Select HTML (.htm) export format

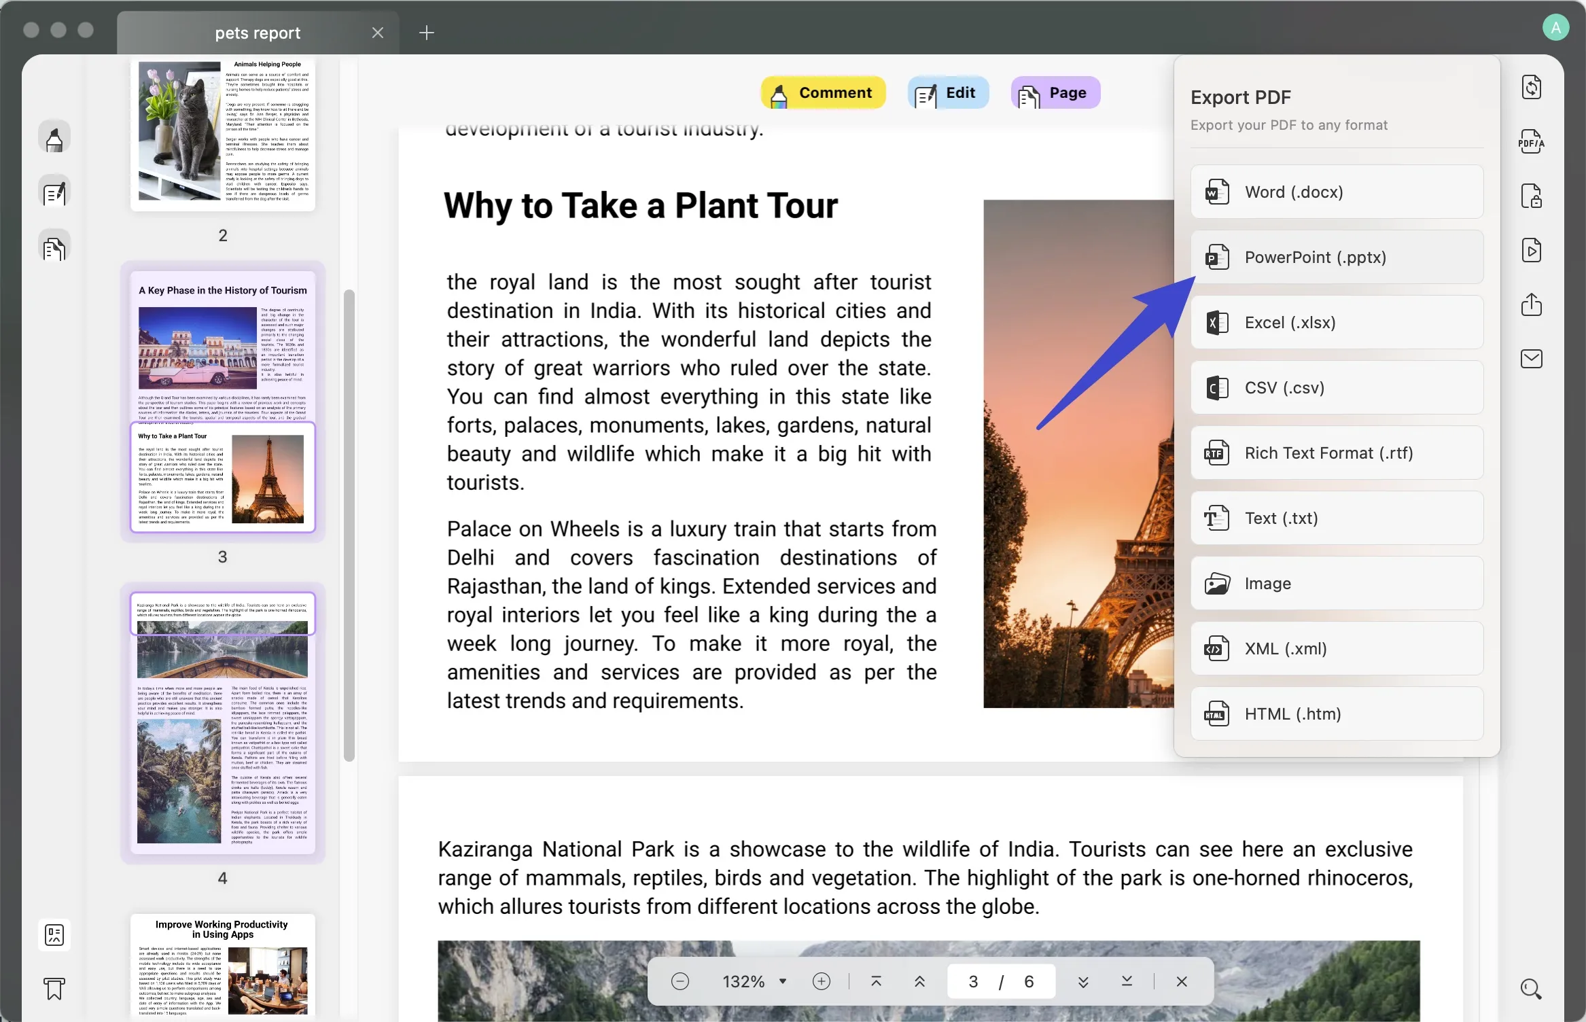click(1337, 713)
